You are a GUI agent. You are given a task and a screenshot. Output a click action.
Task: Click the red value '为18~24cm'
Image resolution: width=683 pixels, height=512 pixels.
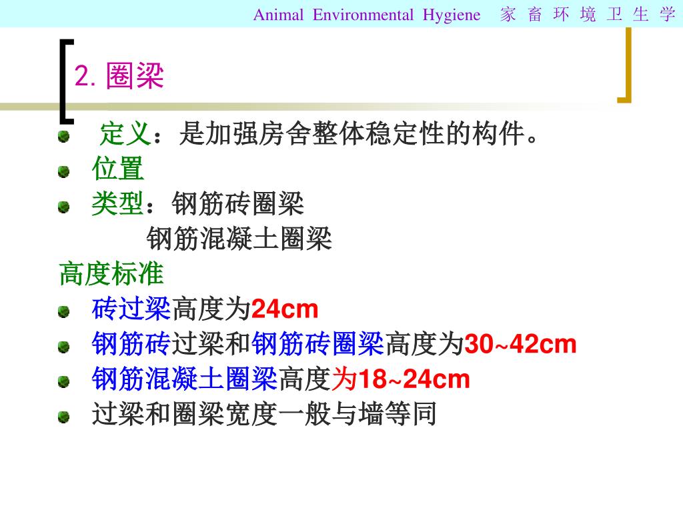pos(401,379)
